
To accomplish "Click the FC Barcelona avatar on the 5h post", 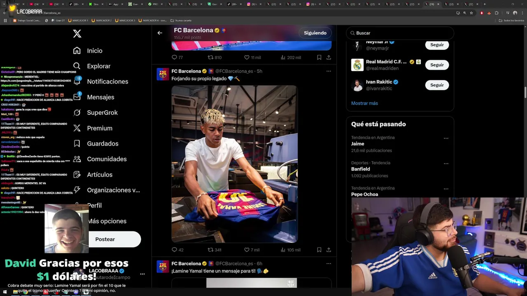I will pyautogui.click(x=163, y=74).
